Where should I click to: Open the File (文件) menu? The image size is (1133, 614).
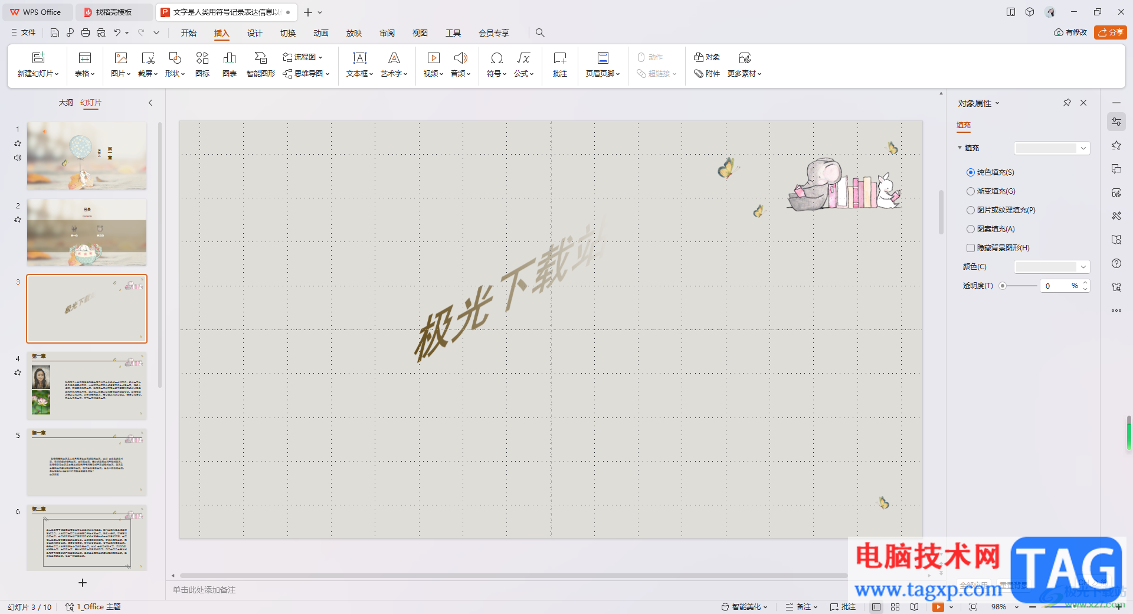point(24,33)
